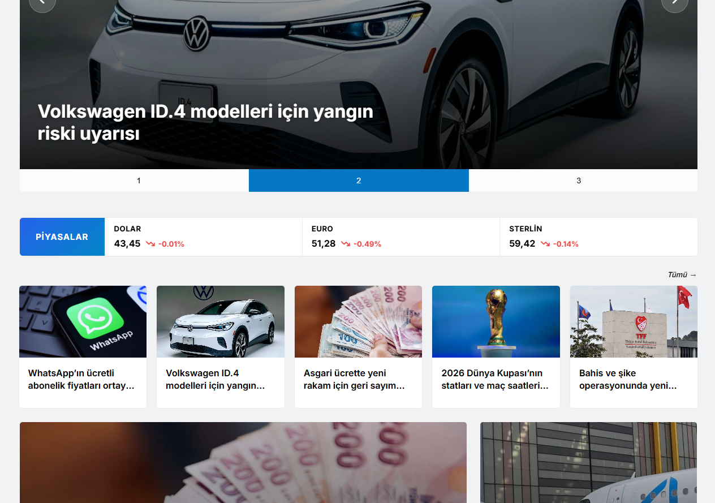The width and height of the screenshot is (715, 503).
Task: Open the Tümü link with arrow
Action: pyautogui.click(x=682, y=275)
